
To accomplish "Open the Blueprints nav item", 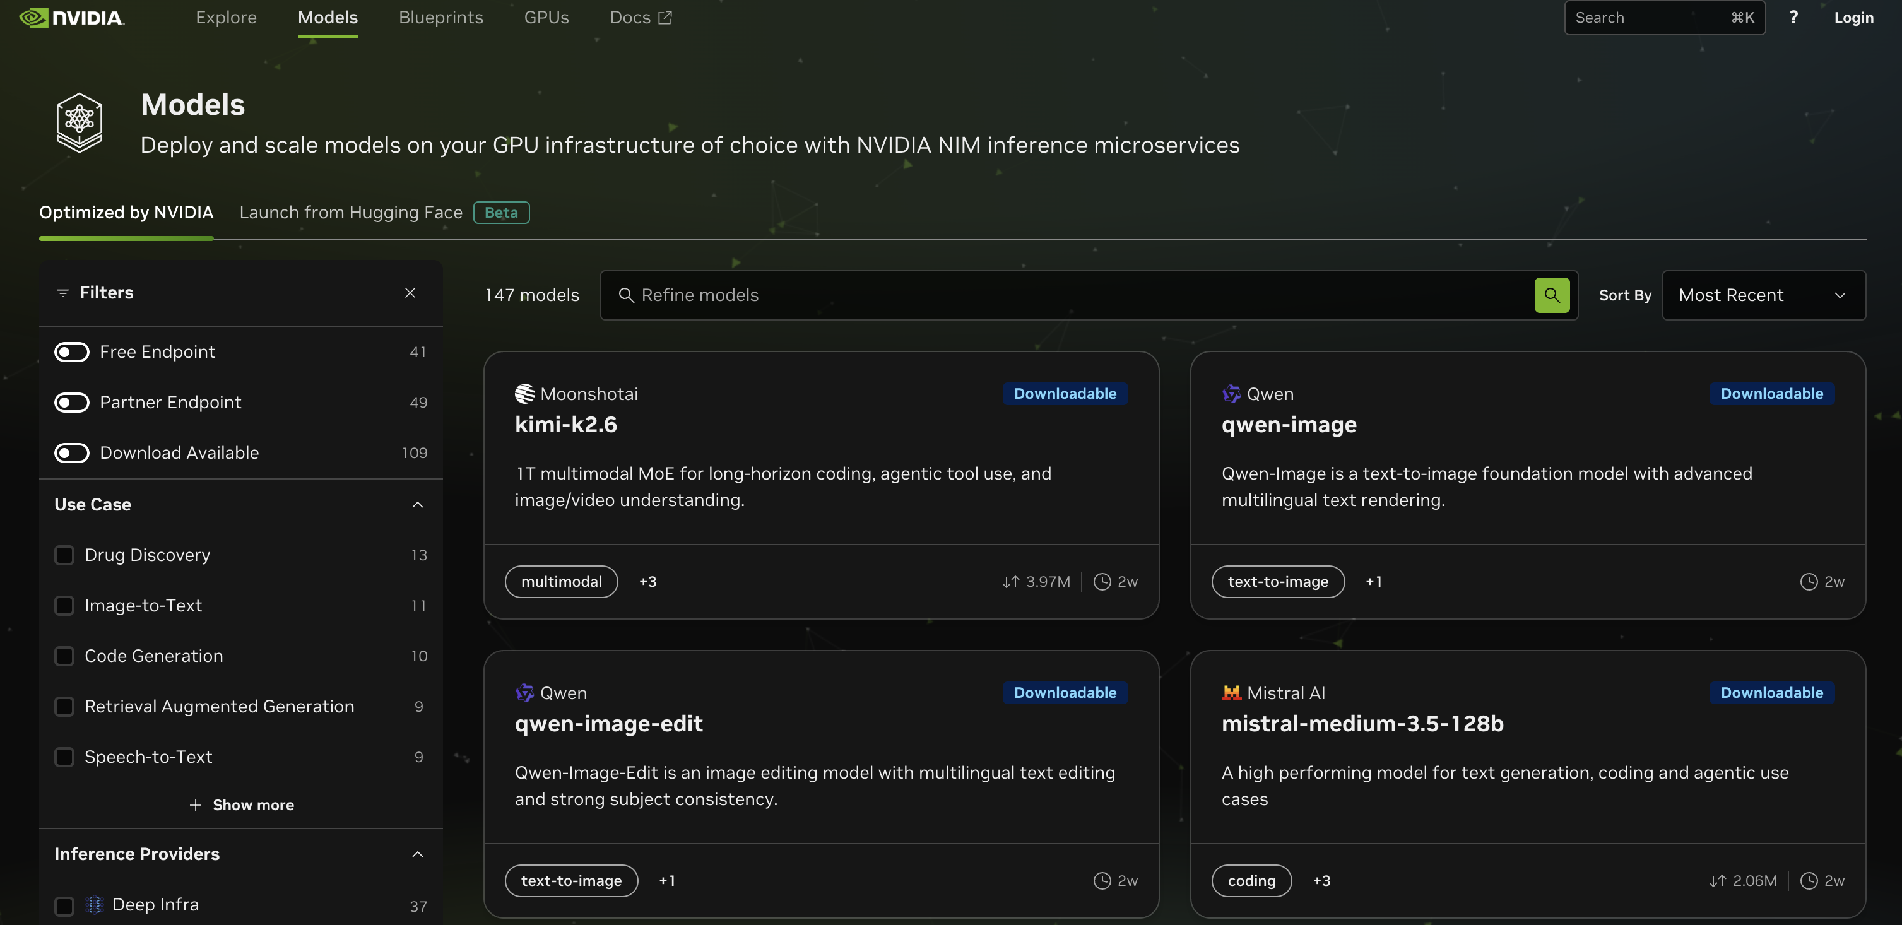I will 441,18.
